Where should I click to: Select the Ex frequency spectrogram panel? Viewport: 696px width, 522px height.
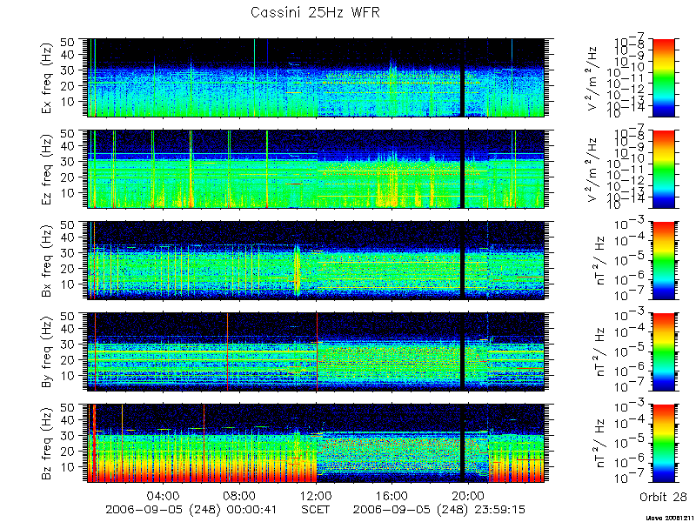click(x=316, y=77)
